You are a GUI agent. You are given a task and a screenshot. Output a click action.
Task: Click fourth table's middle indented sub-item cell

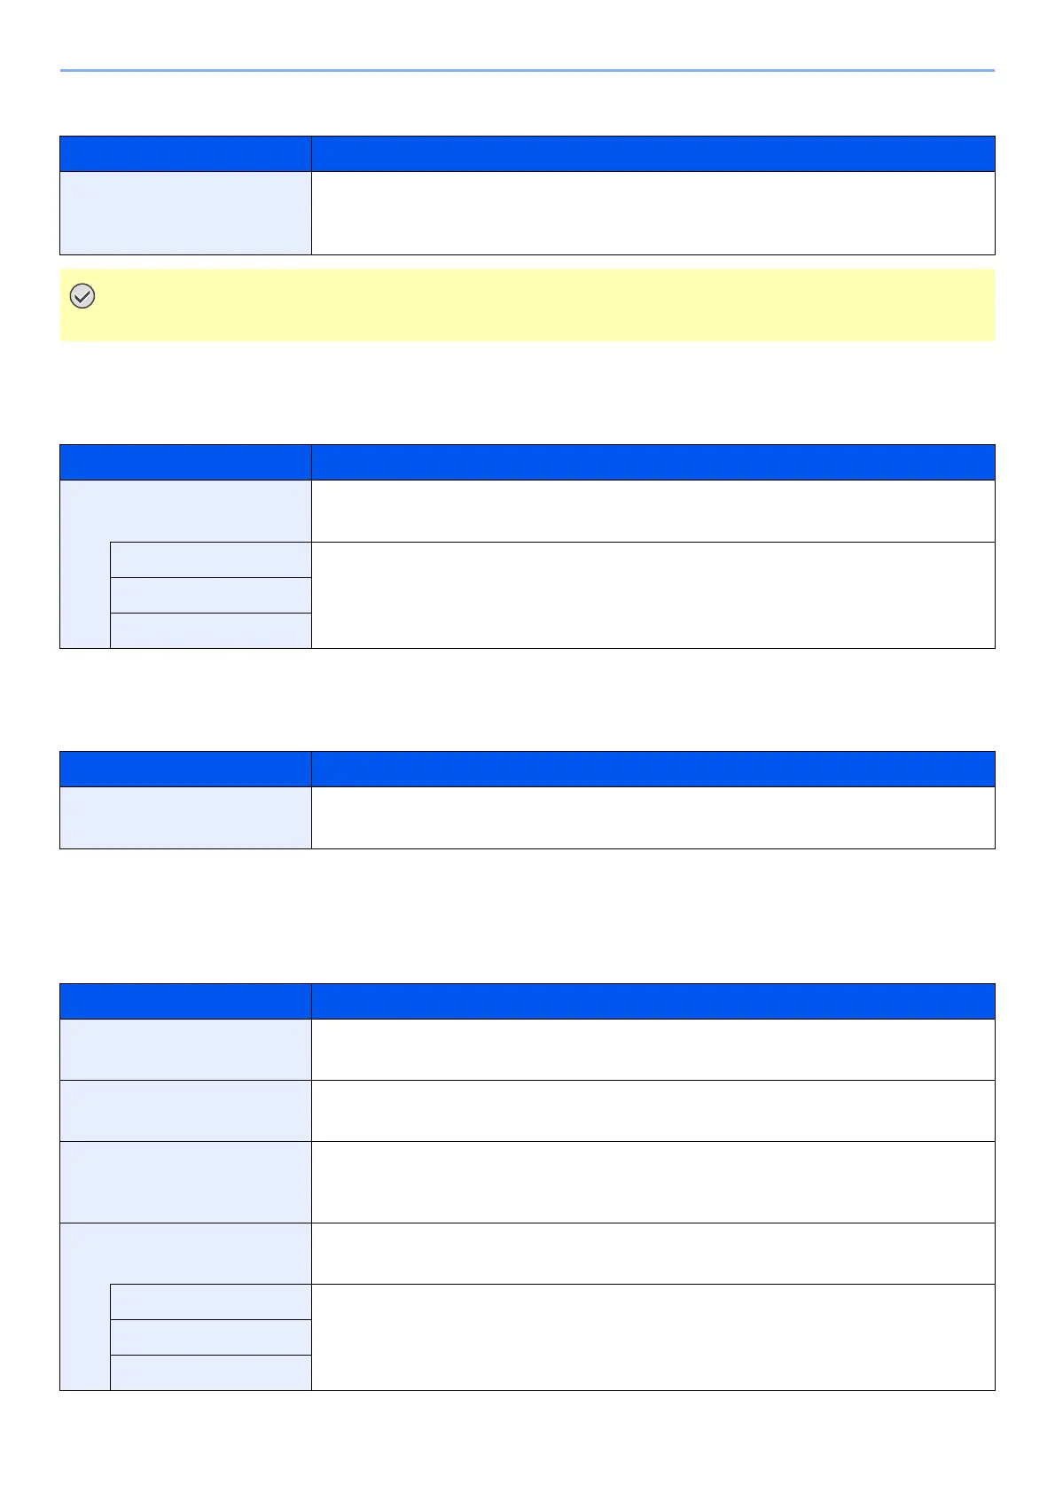pyautogui.click(x=210, y=1337)
